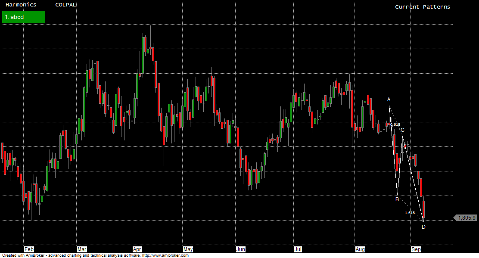Select point B of the abcd pattern
Image resolution: width=479 pixels, height=258 pixels.
397,199
